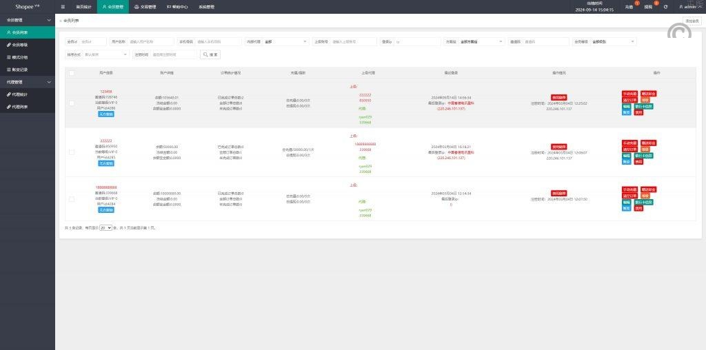Click the refresh icon in top bar
706x350 pixels.
click(x=665, y=6)
